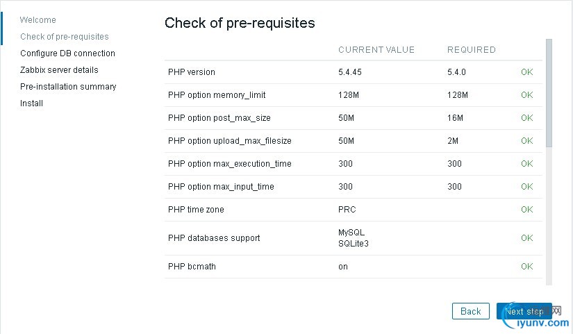Click OK status for PHP version
The height and width of the screenshot is (334, 573).
coord(526,72)
